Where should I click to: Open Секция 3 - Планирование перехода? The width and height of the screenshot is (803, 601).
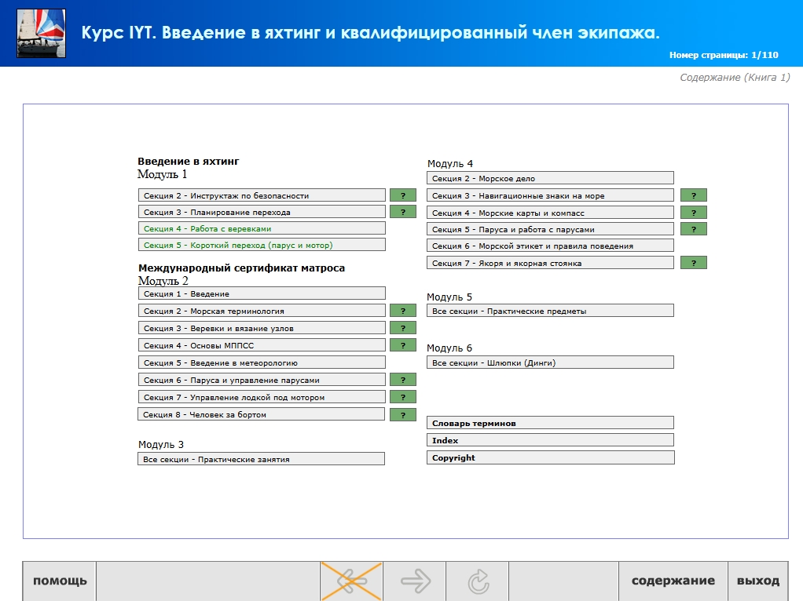pos(262,212)
